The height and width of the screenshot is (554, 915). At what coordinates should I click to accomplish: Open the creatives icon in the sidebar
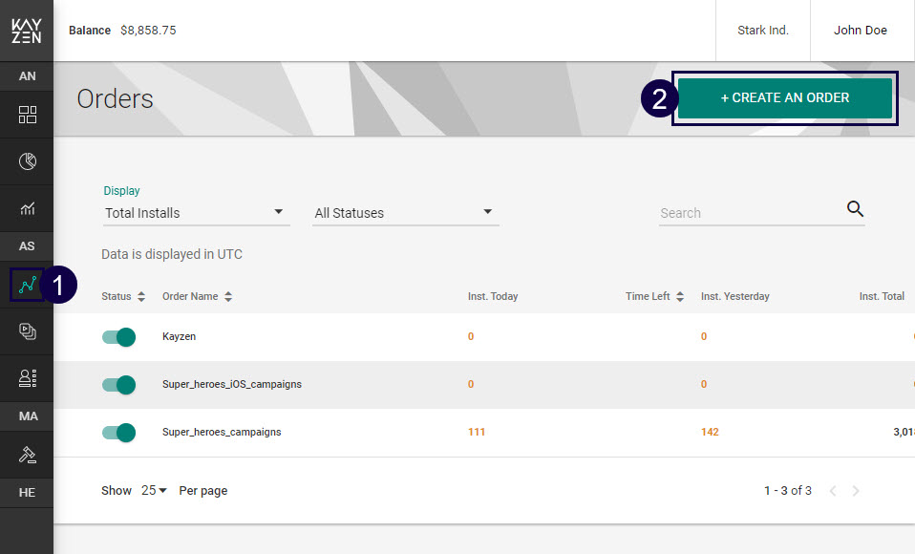28,331
